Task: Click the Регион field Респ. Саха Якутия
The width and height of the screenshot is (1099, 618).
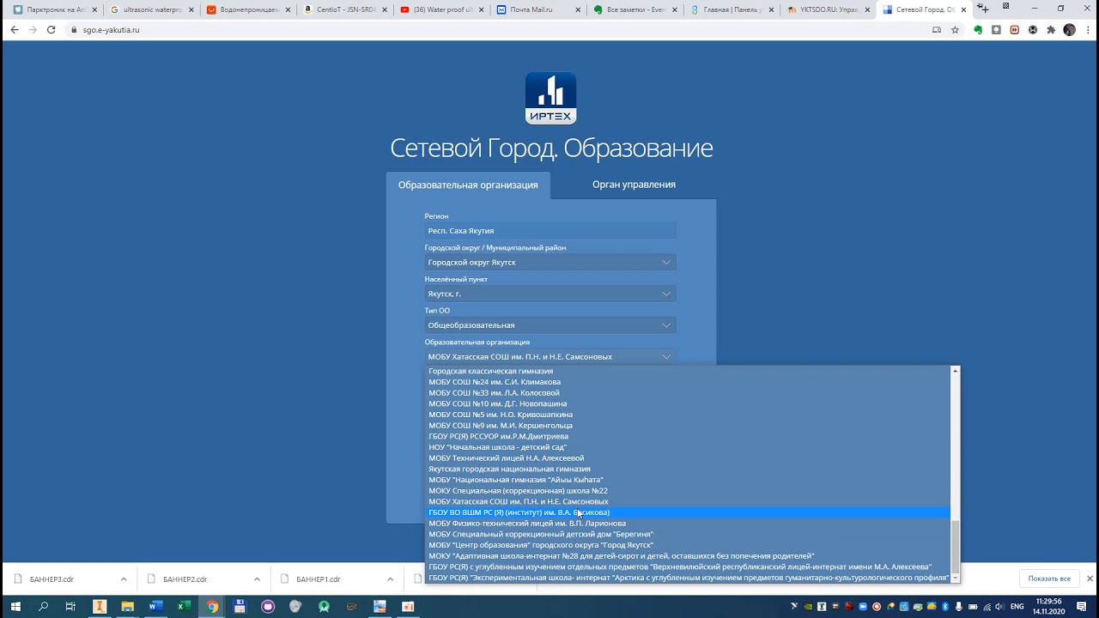Action: pyautogui.click(x=550, y=230)
